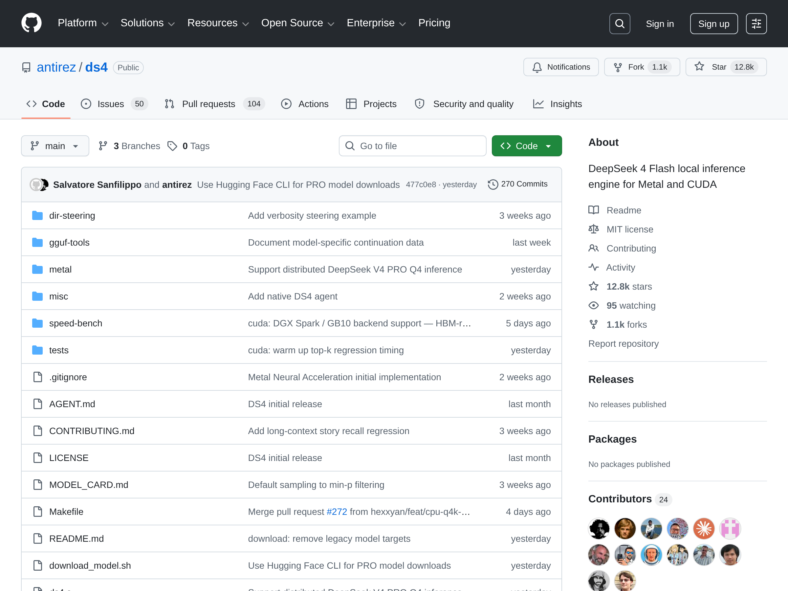Screen dimensions: 788x591
Task: View the 270 Commits history
Action: click(x=517, y=184)
